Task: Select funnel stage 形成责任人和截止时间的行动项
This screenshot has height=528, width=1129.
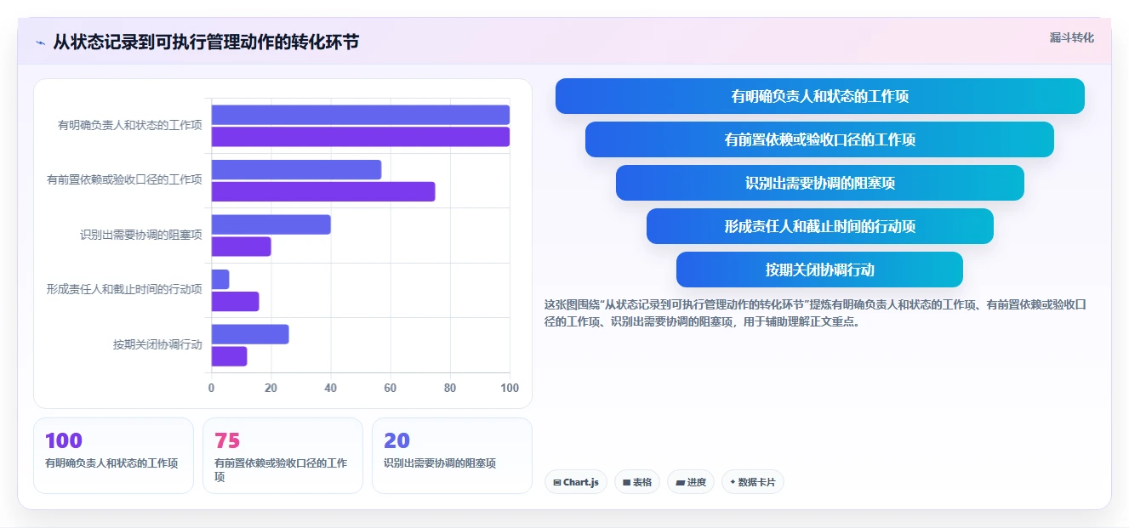Action: click(820, 226)
